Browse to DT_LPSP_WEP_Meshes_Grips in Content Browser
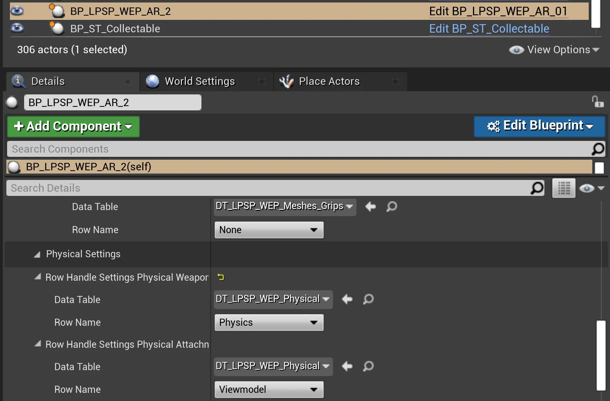The height and width of the screenshot is (401, 610). coord(392,207)
